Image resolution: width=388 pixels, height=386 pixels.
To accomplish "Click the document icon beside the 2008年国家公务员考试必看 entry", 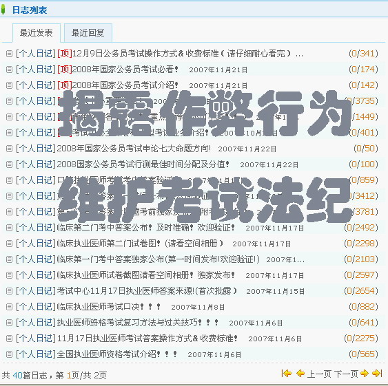I will click(9, 69).
